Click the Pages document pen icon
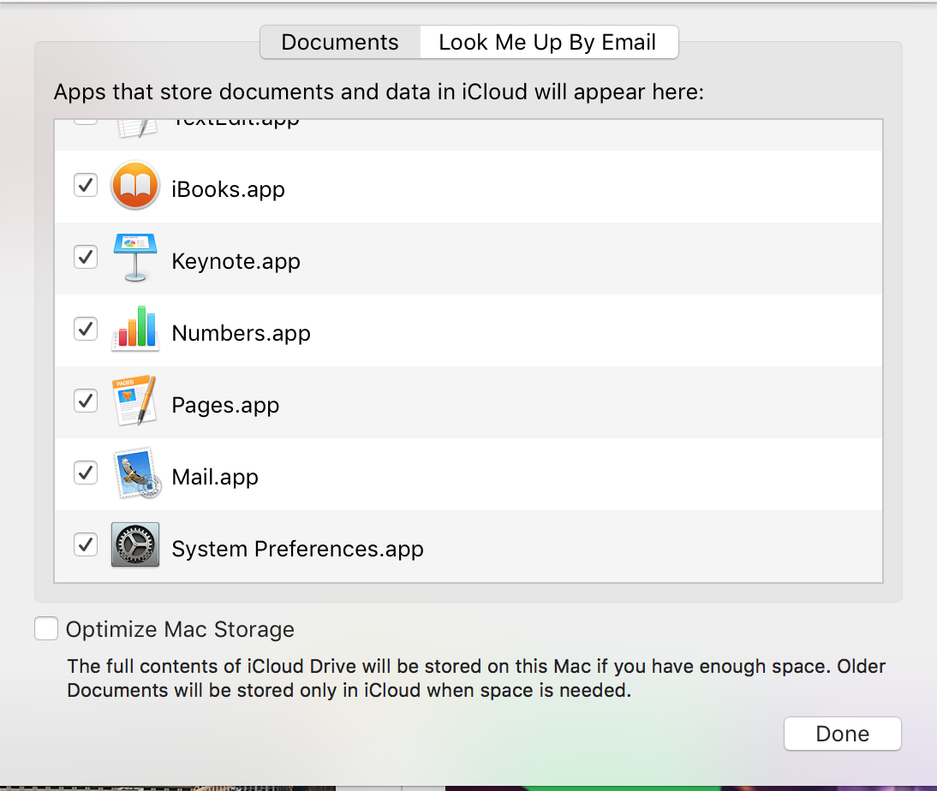The width and height of the screenshot is (937, 791). tap(135, 401)
